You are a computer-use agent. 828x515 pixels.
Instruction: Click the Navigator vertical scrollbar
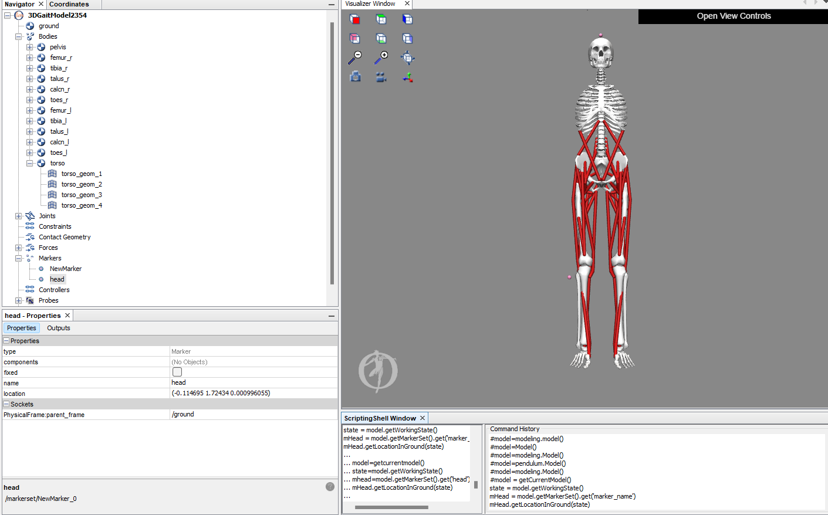click(x=332, y=153)
